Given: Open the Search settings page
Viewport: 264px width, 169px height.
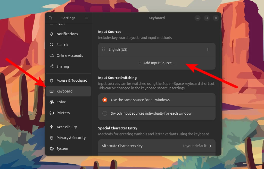Looking at the screenshot, I should tap(62, 45).
